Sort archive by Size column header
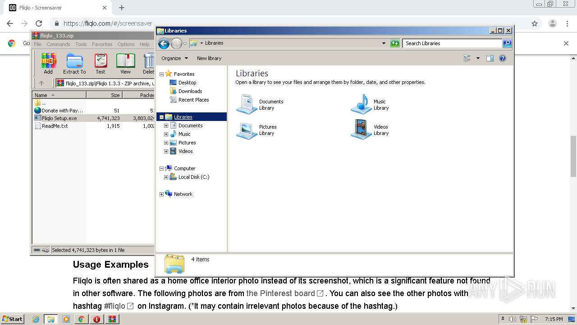Image resolution: width=577 pixels, height=325 pixels. 104,95
